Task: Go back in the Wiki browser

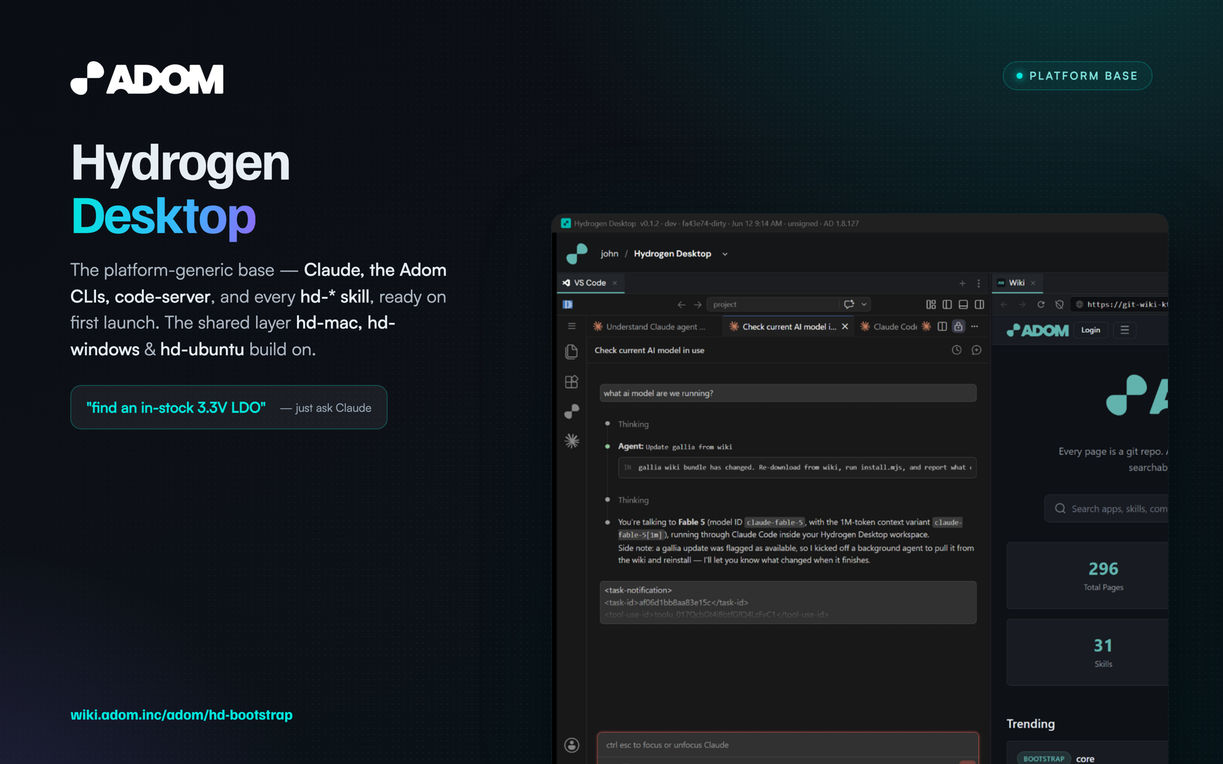Action: (1004, 304)
